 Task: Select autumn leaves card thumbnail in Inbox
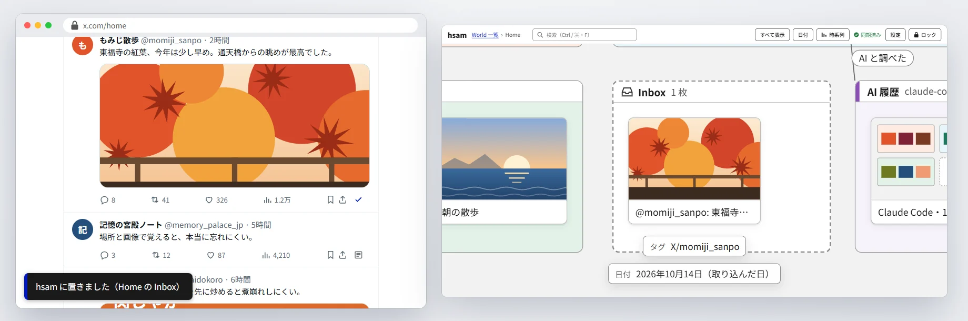[x=694, y=159]
